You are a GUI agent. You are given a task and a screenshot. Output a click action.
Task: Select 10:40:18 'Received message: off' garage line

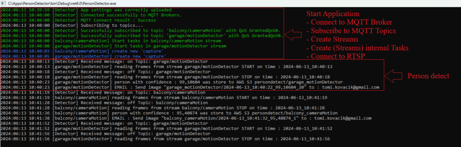click(x=106, y=71)
